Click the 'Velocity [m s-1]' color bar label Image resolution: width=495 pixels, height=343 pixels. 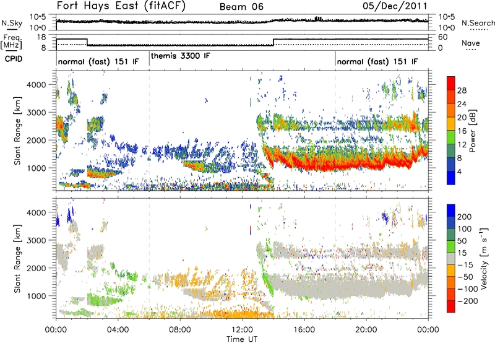483,258
